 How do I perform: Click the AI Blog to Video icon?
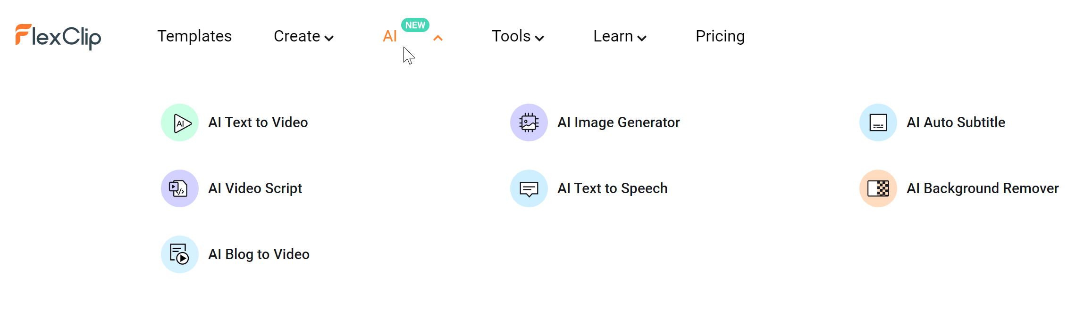180,254
